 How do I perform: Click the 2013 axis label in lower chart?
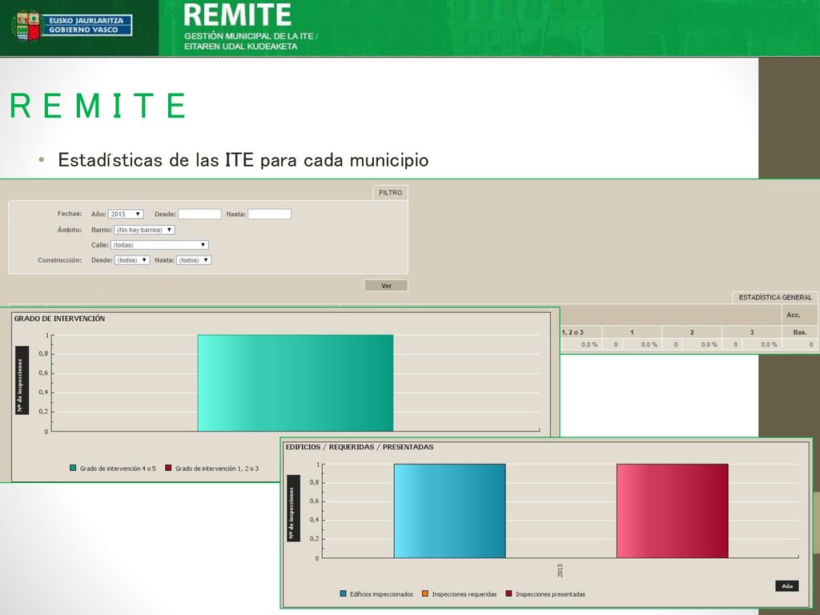click(560, 570)
